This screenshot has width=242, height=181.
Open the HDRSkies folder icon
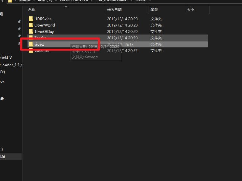[31, 19]
